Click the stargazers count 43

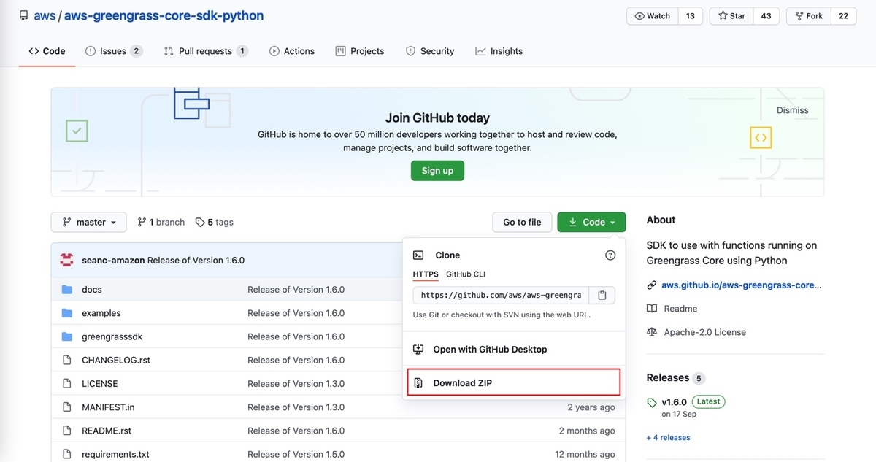(766, 16)
